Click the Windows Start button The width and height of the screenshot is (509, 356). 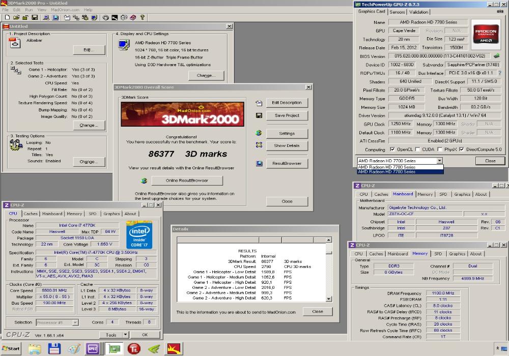point(11,348)
